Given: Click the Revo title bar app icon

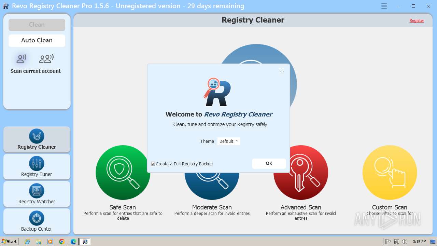Looking at the screenshot, I should 6,6.
